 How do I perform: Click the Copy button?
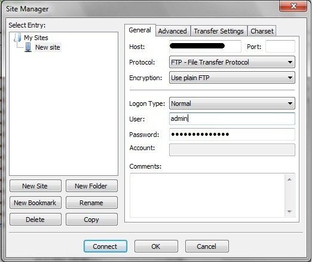point(91,220)
